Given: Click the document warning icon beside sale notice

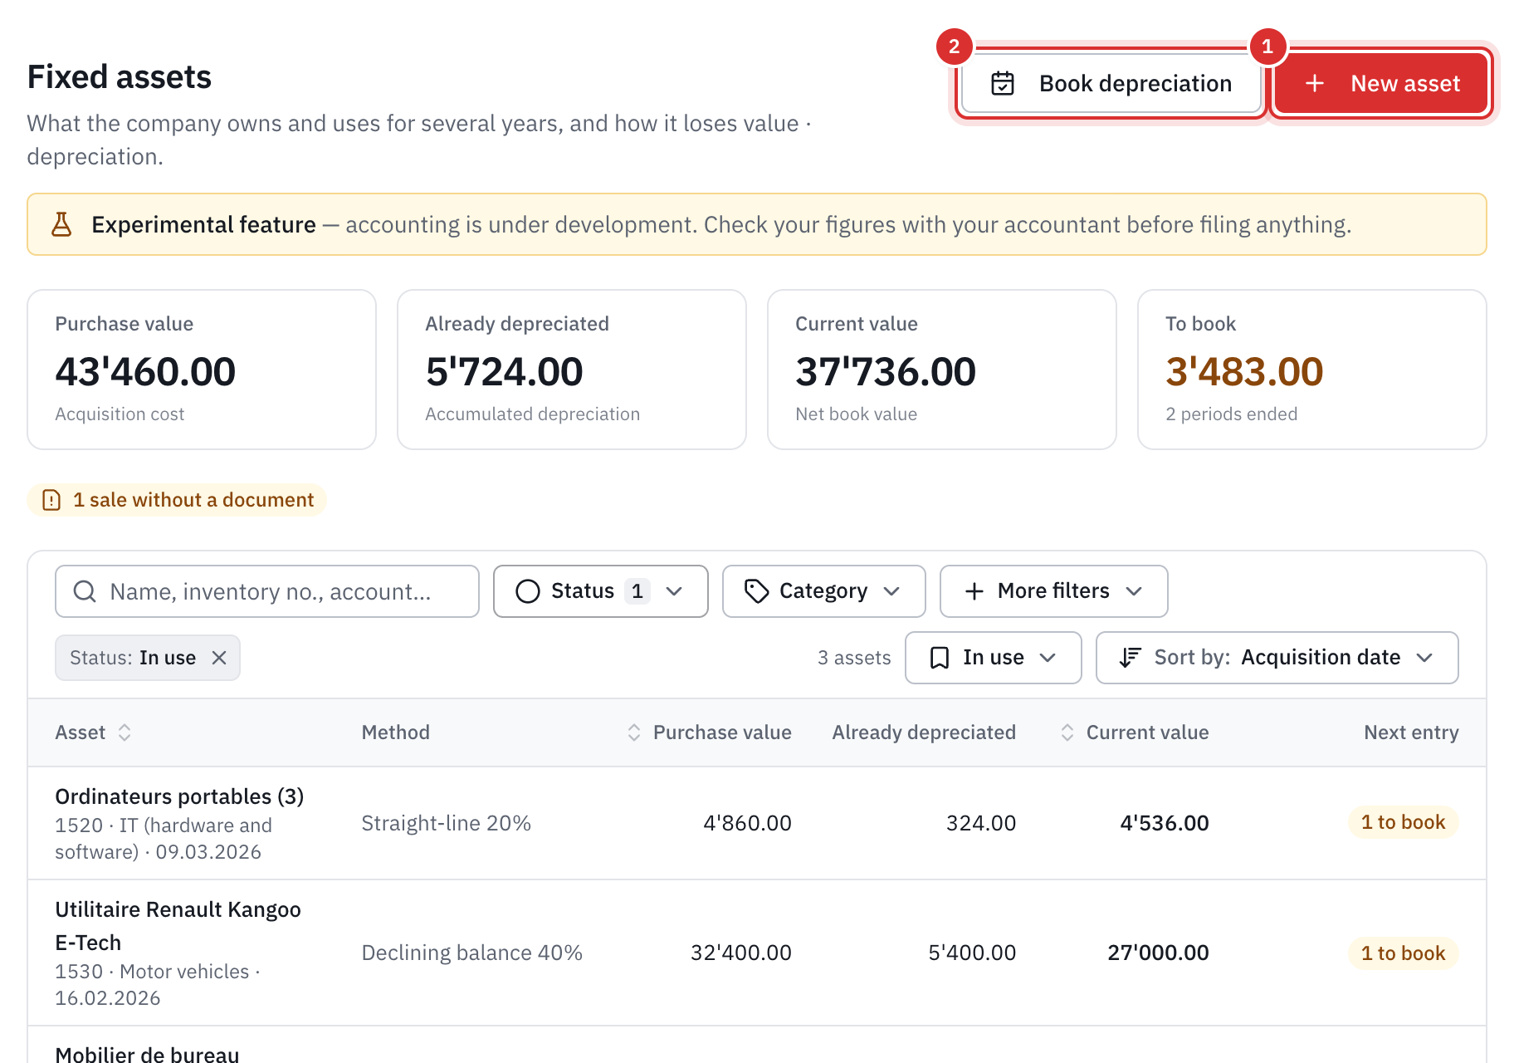Looking at the screenshot, I should pos(51,500).
